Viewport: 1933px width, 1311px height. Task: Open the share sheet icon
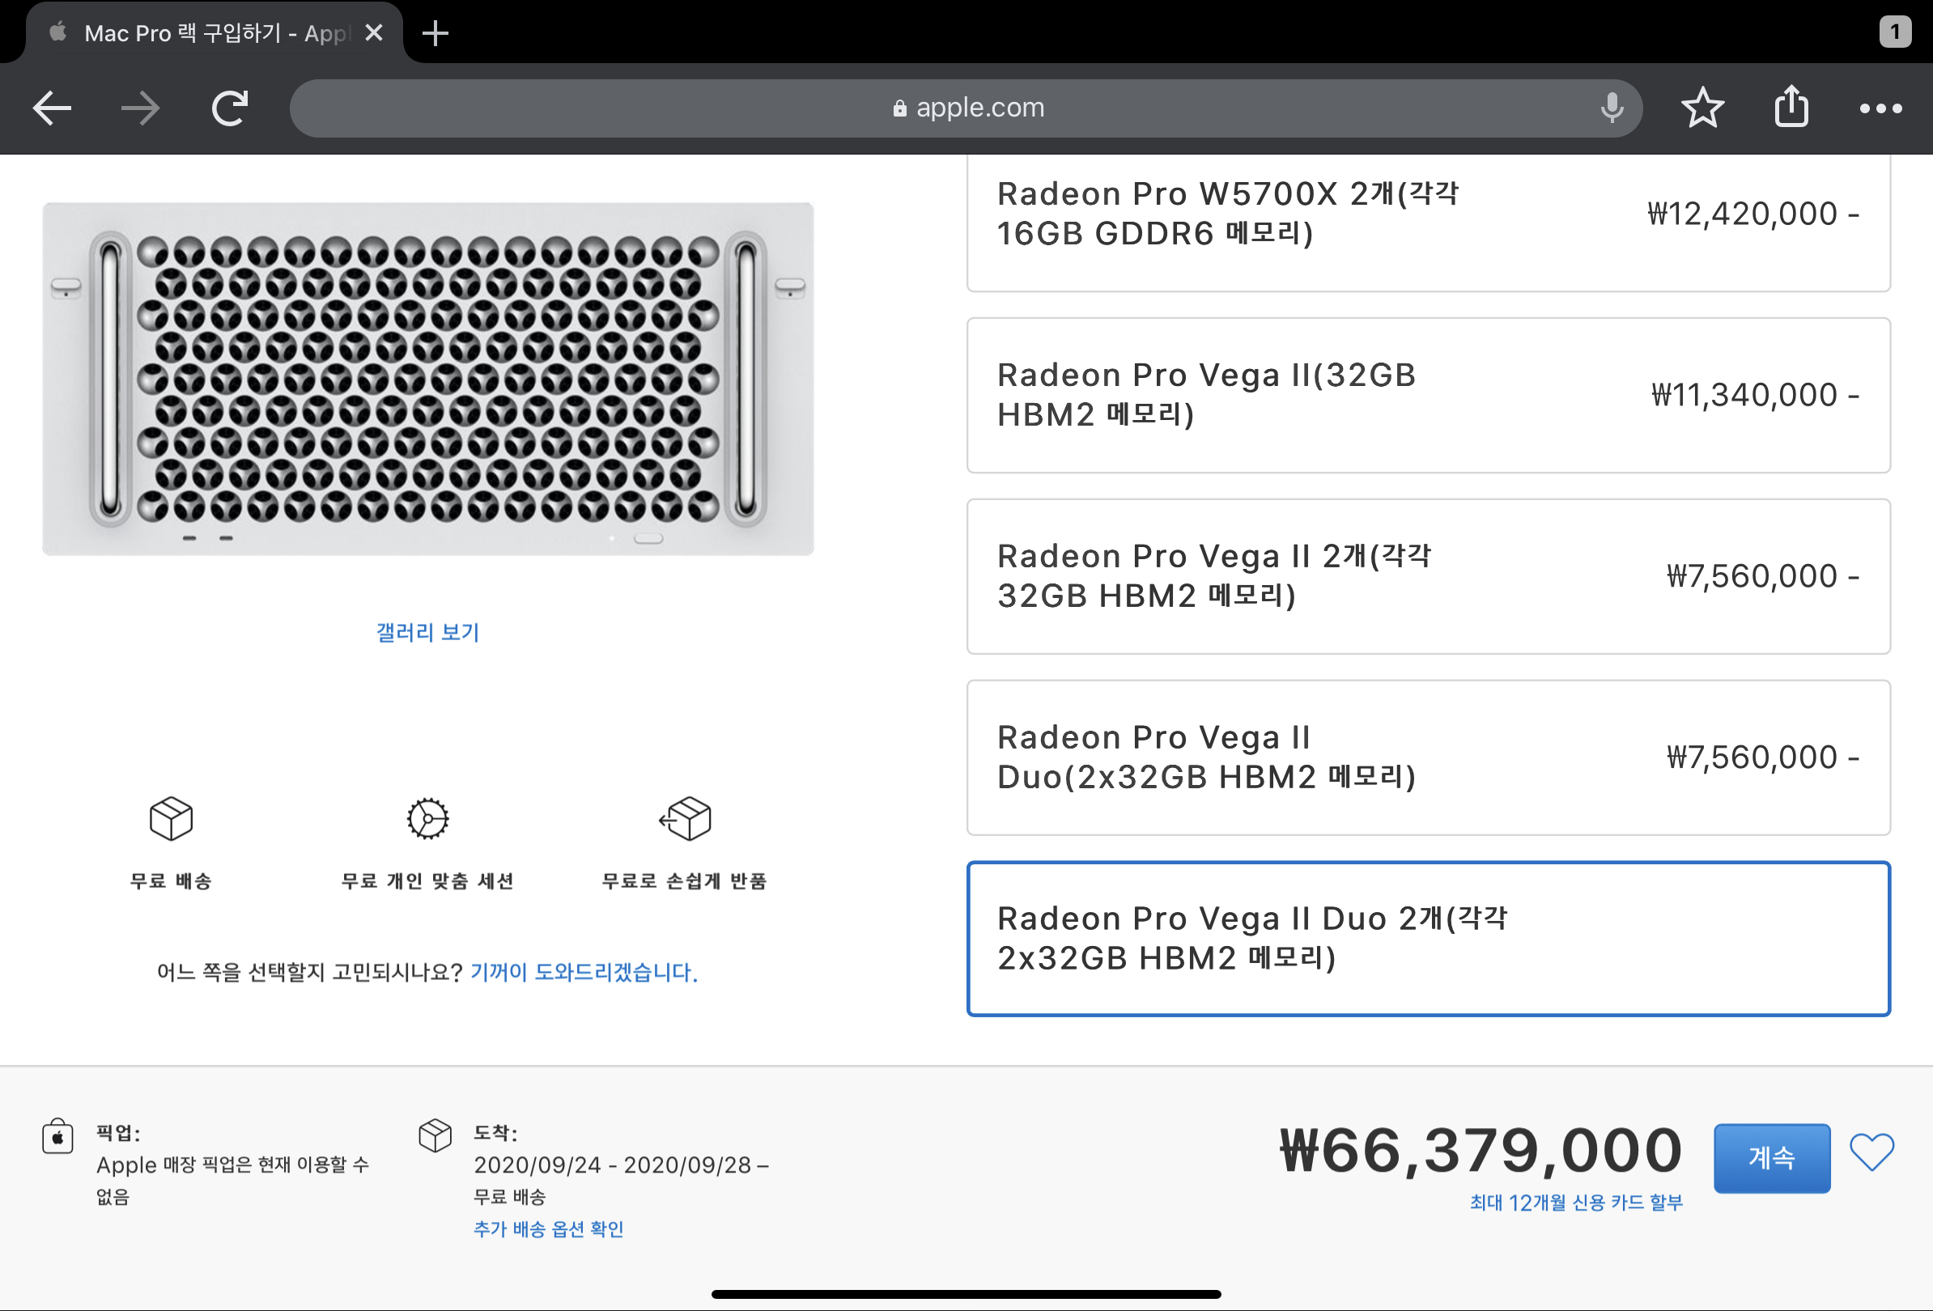(x=1791, y=108)
